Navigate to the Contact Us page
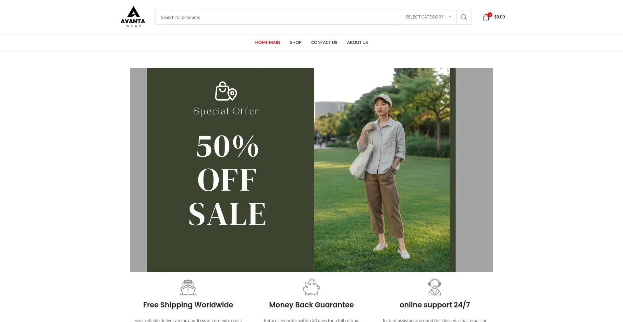623x322 pixels. [x=324, y=42]
